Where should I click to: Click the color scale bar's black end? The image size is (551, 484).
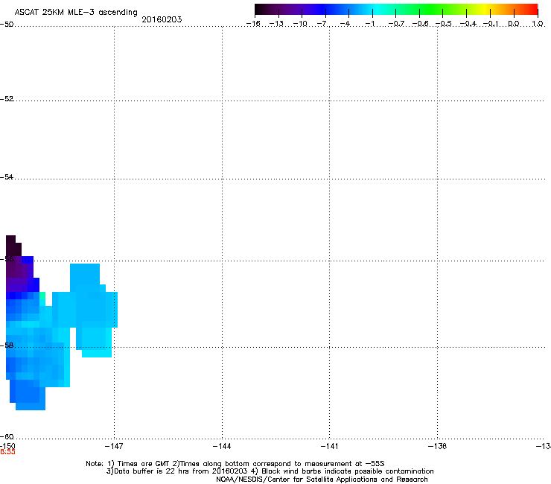tap(261, 9)
